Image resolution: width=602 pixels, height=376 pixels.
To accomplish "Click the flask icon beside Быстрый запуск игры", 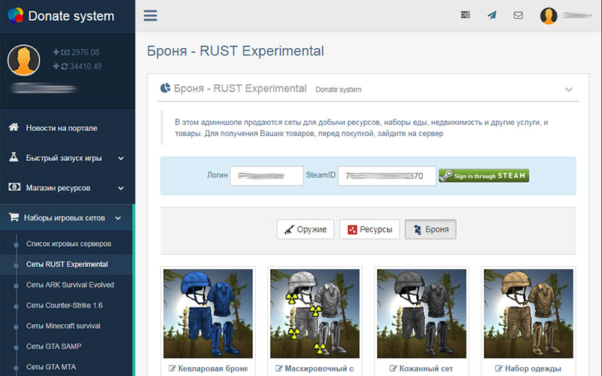I will (14, 157).
